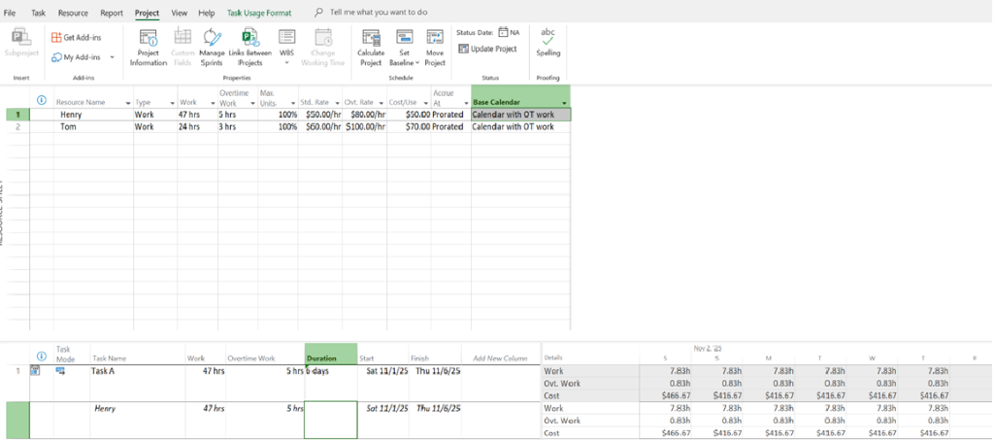The image size is (994, 440).
Task: Select the Henry resource name cell
Action: 93,115
